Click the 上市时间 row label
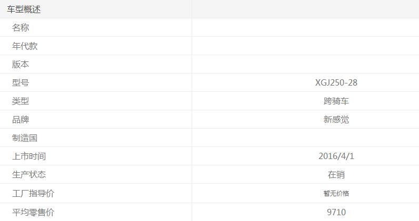Screen dimensions: 419x221 29,156
